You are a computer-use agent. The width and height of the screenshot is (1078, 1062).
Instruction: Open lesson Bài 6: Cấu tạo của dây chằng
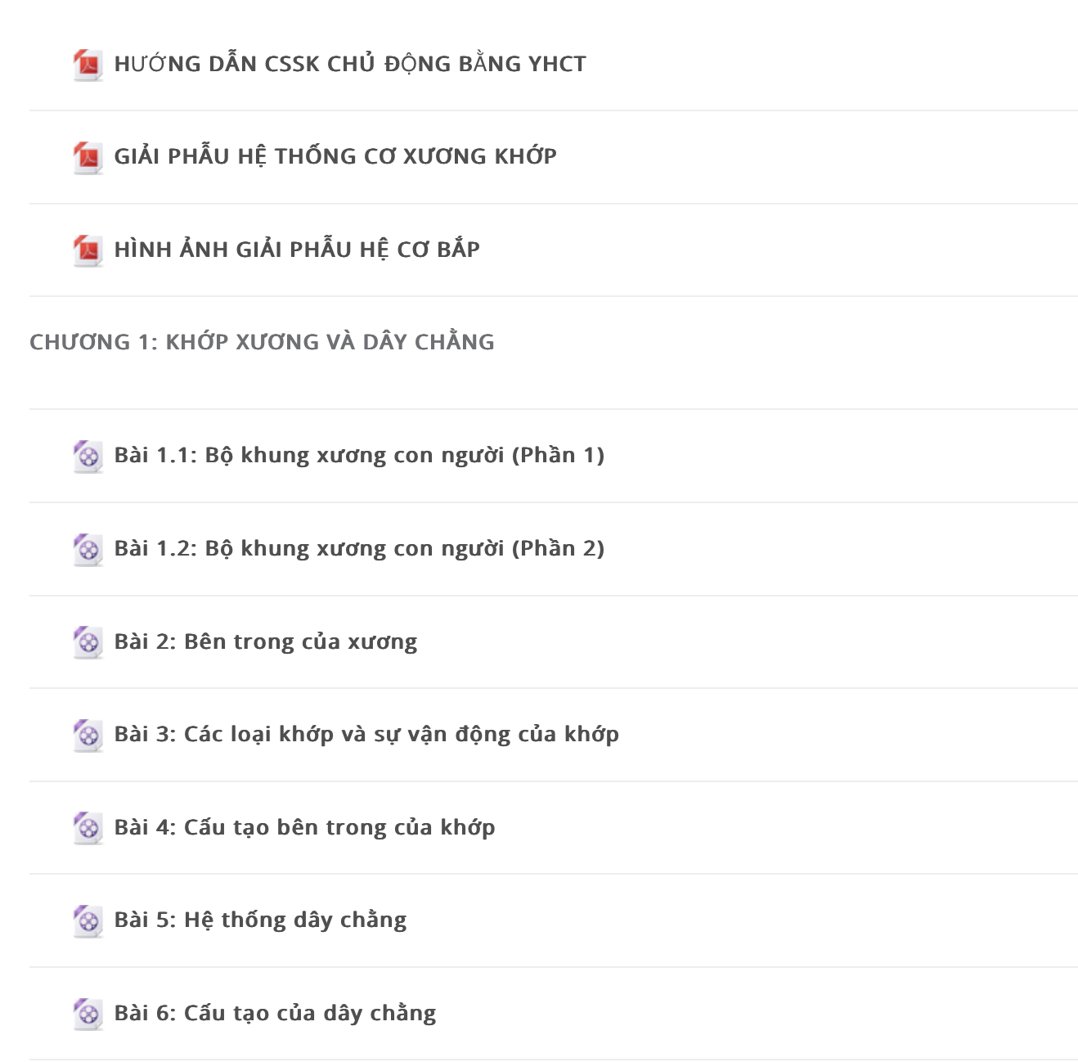click(275, 1014)
